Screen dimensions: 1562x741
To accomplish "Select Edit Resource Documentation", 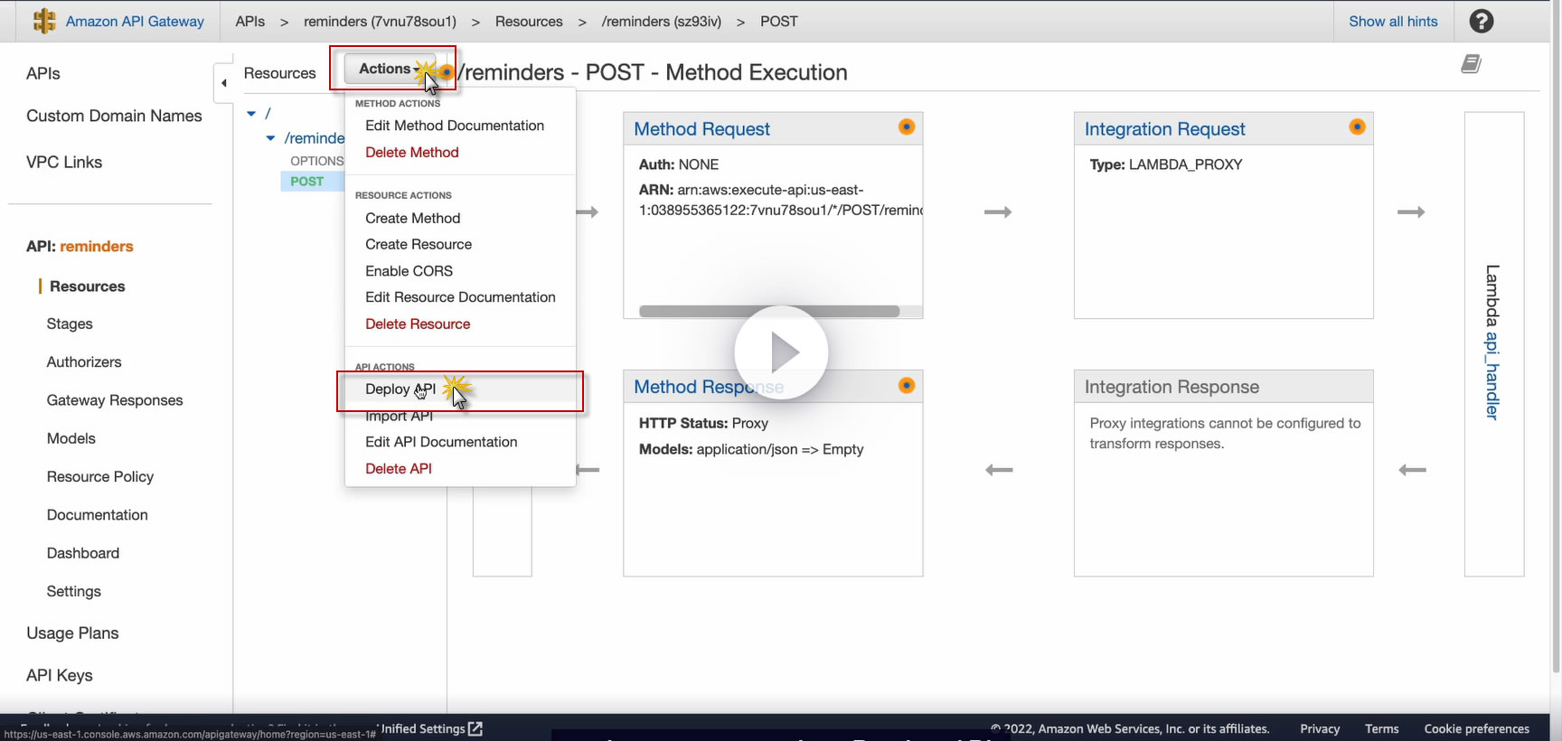I will [x=460, y=297].
